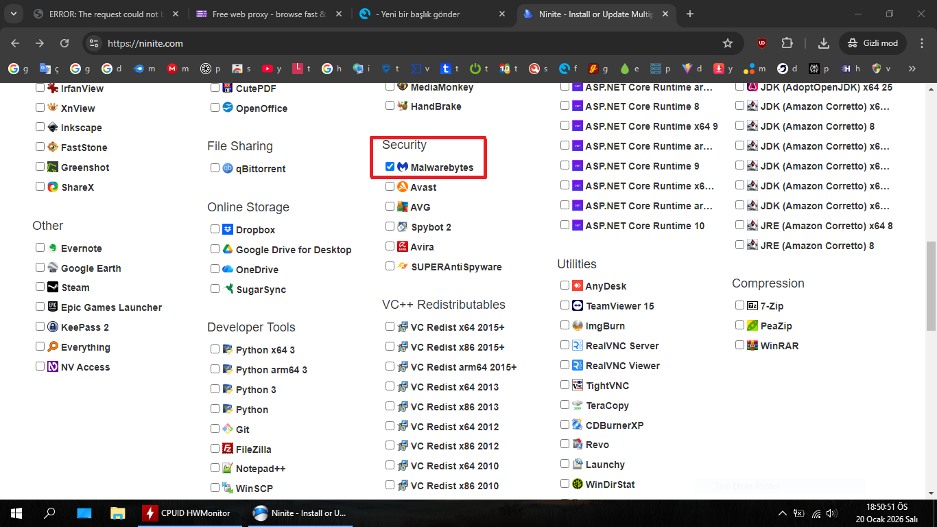Click the ASP.NET Core Runtime 10 label
The image size is (937, 527).
(x=645, y=226)
